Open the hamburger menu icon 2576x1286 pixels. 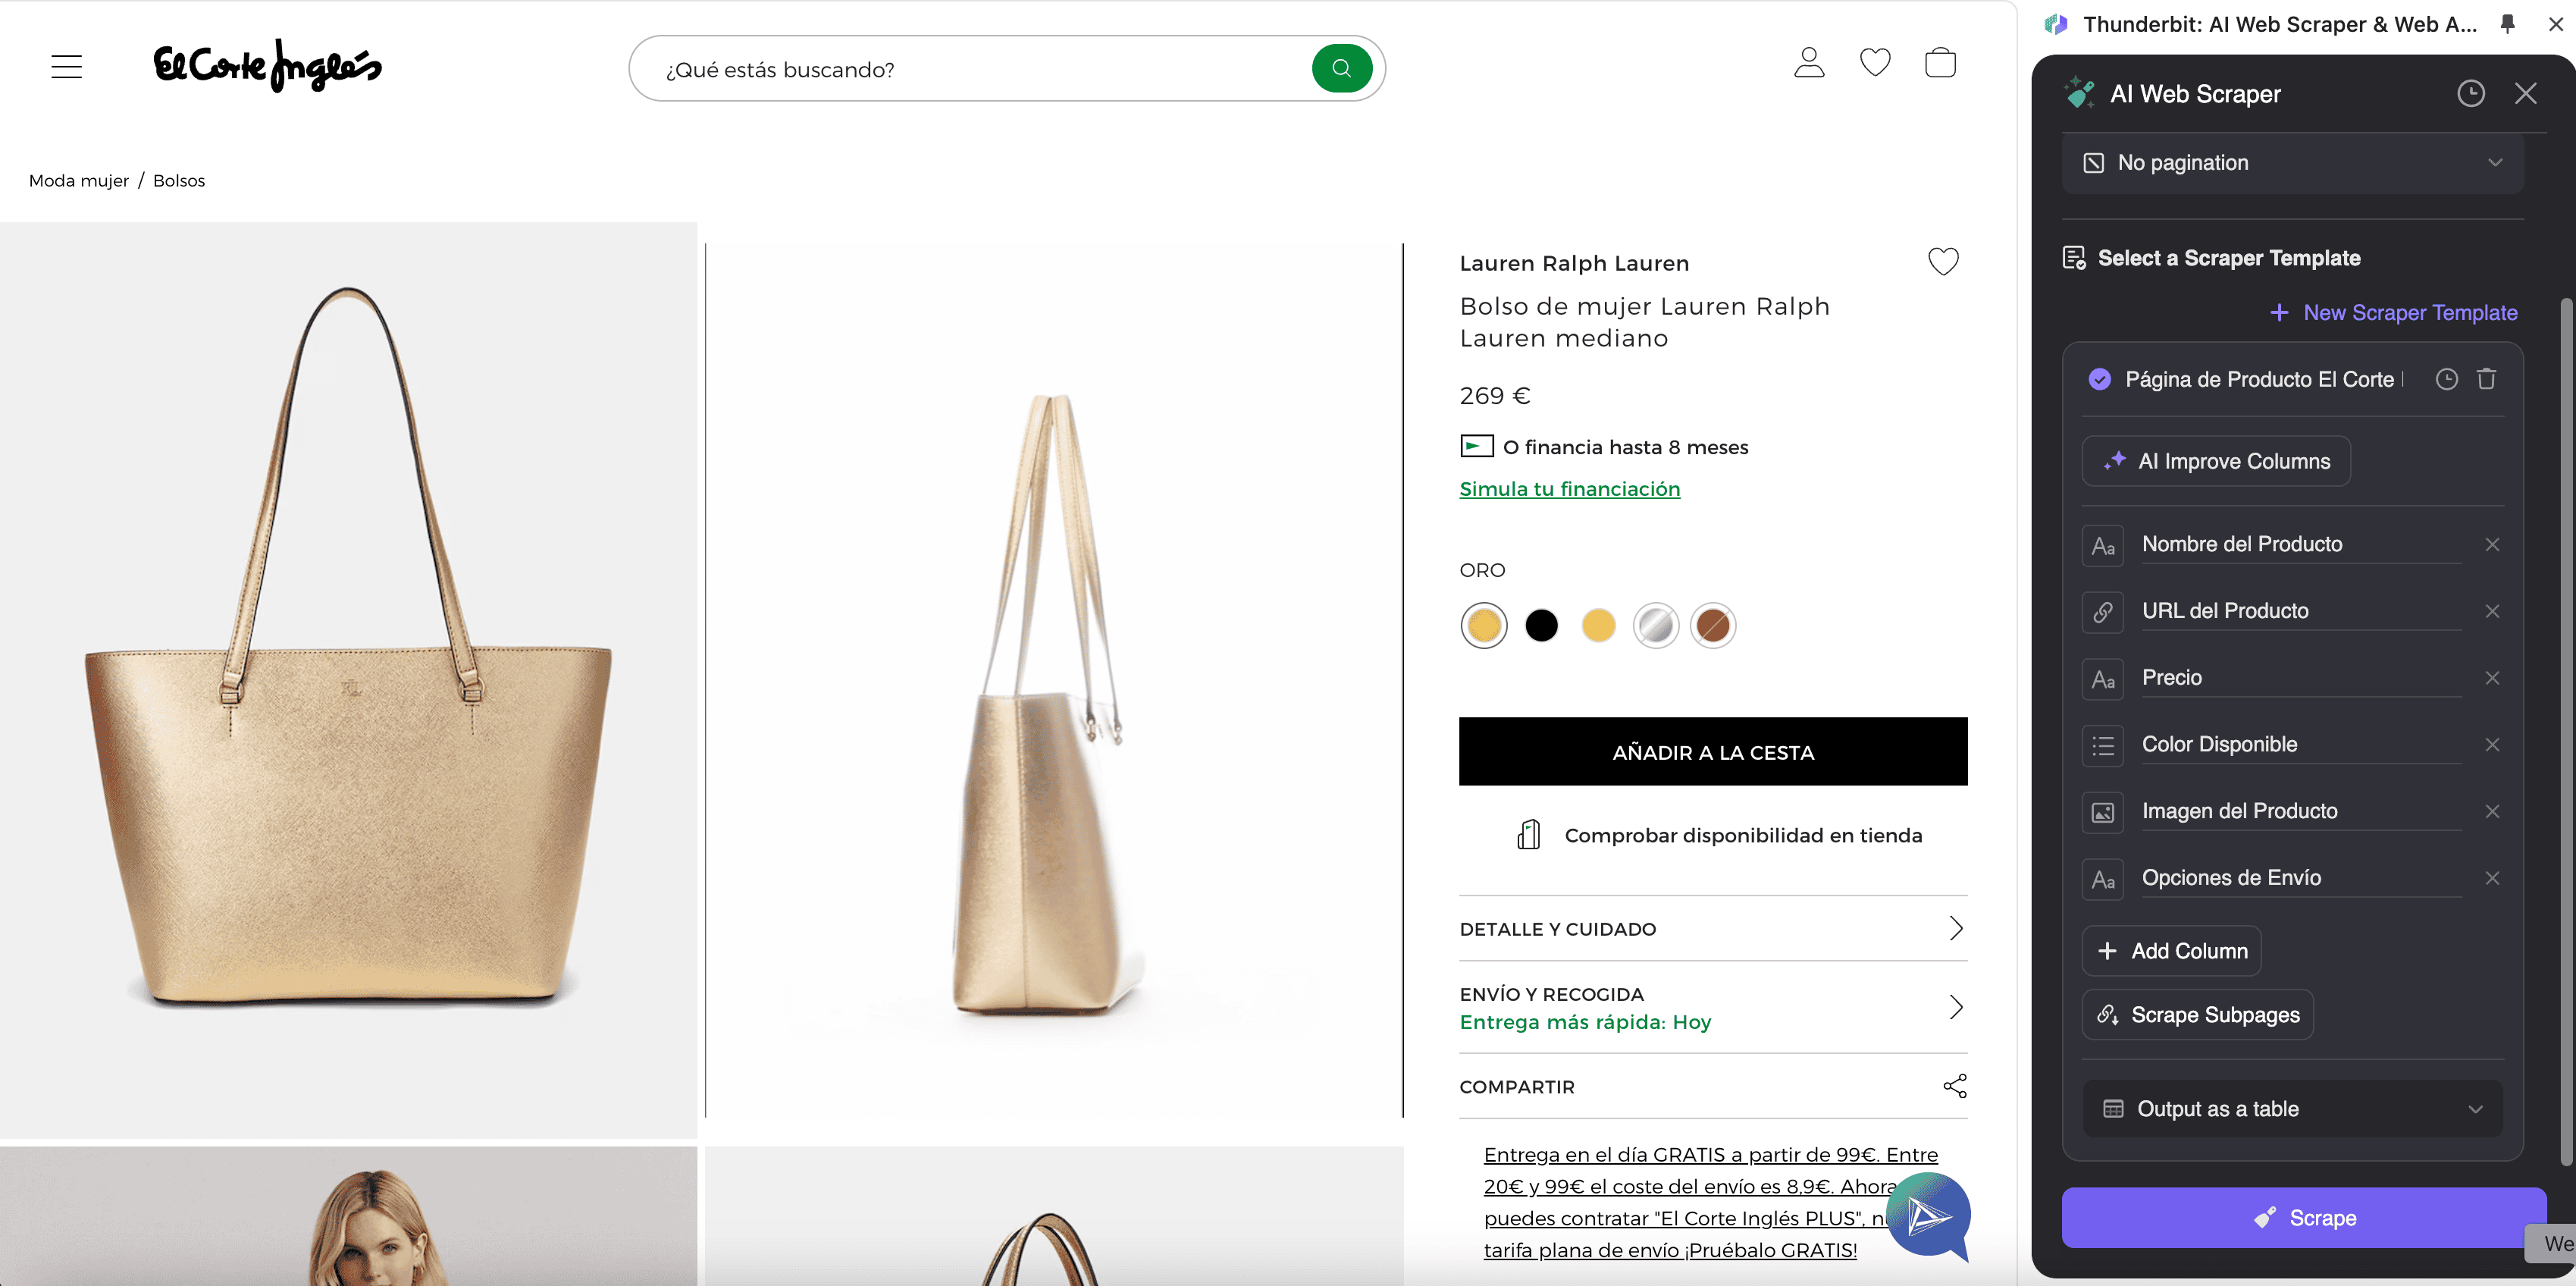pyautogui.click(x=66, y=67)
